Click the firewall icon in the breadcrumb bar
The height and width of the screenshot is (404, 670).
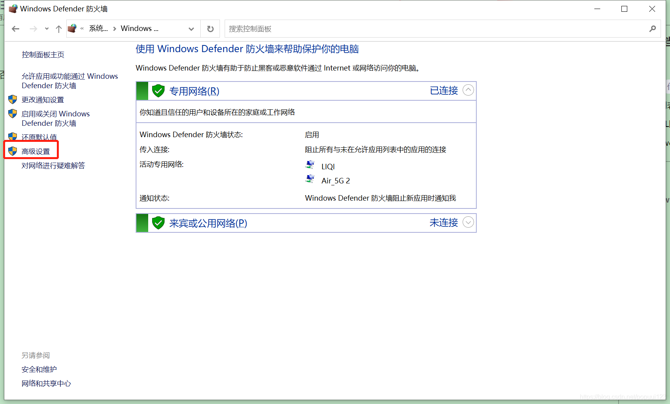72,28
